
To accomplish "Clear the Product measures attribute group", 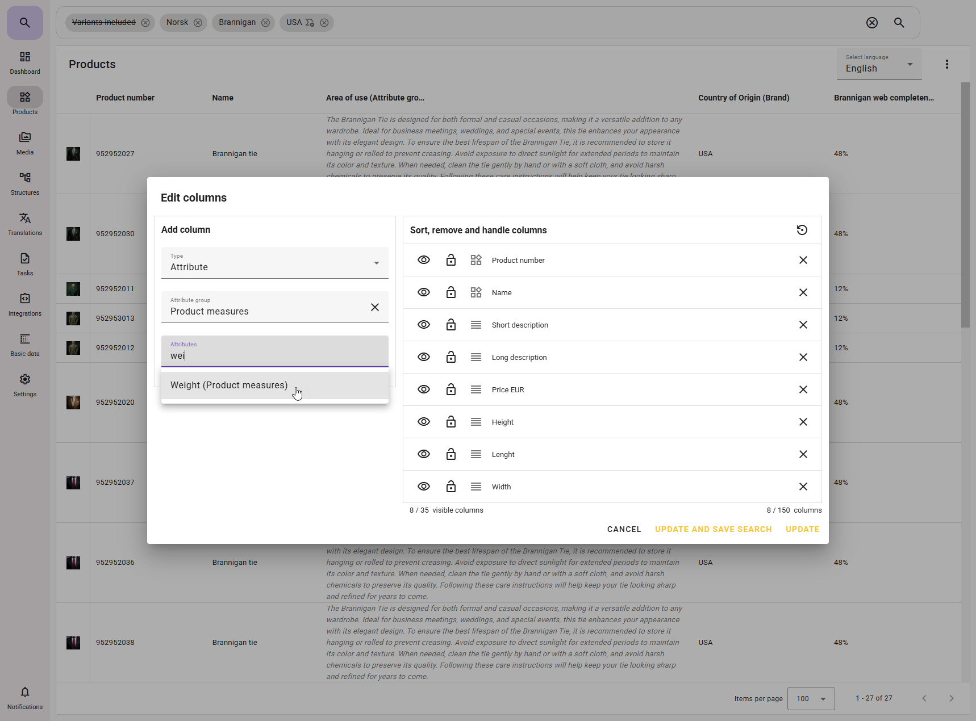I will pos(374,307).
